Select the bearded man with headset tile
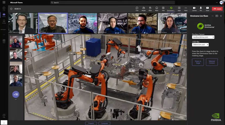225x125 pixels. 83,23
